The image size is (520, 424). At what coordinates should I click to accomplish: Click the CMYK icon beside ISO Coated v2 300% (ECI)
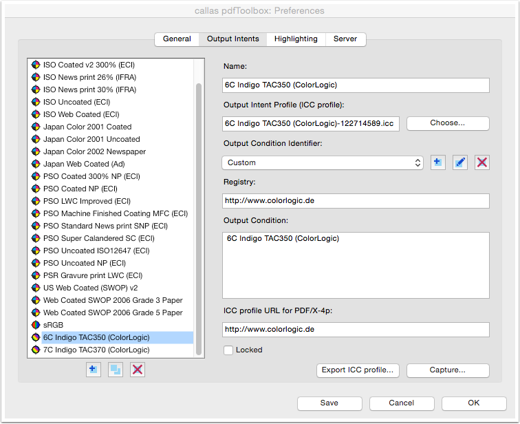36,65
